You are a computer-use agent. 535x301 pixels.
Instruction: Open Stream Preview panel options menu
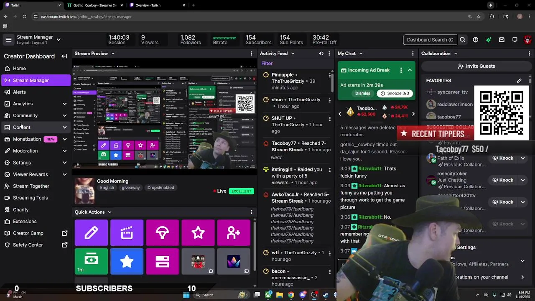click(251, 54)
